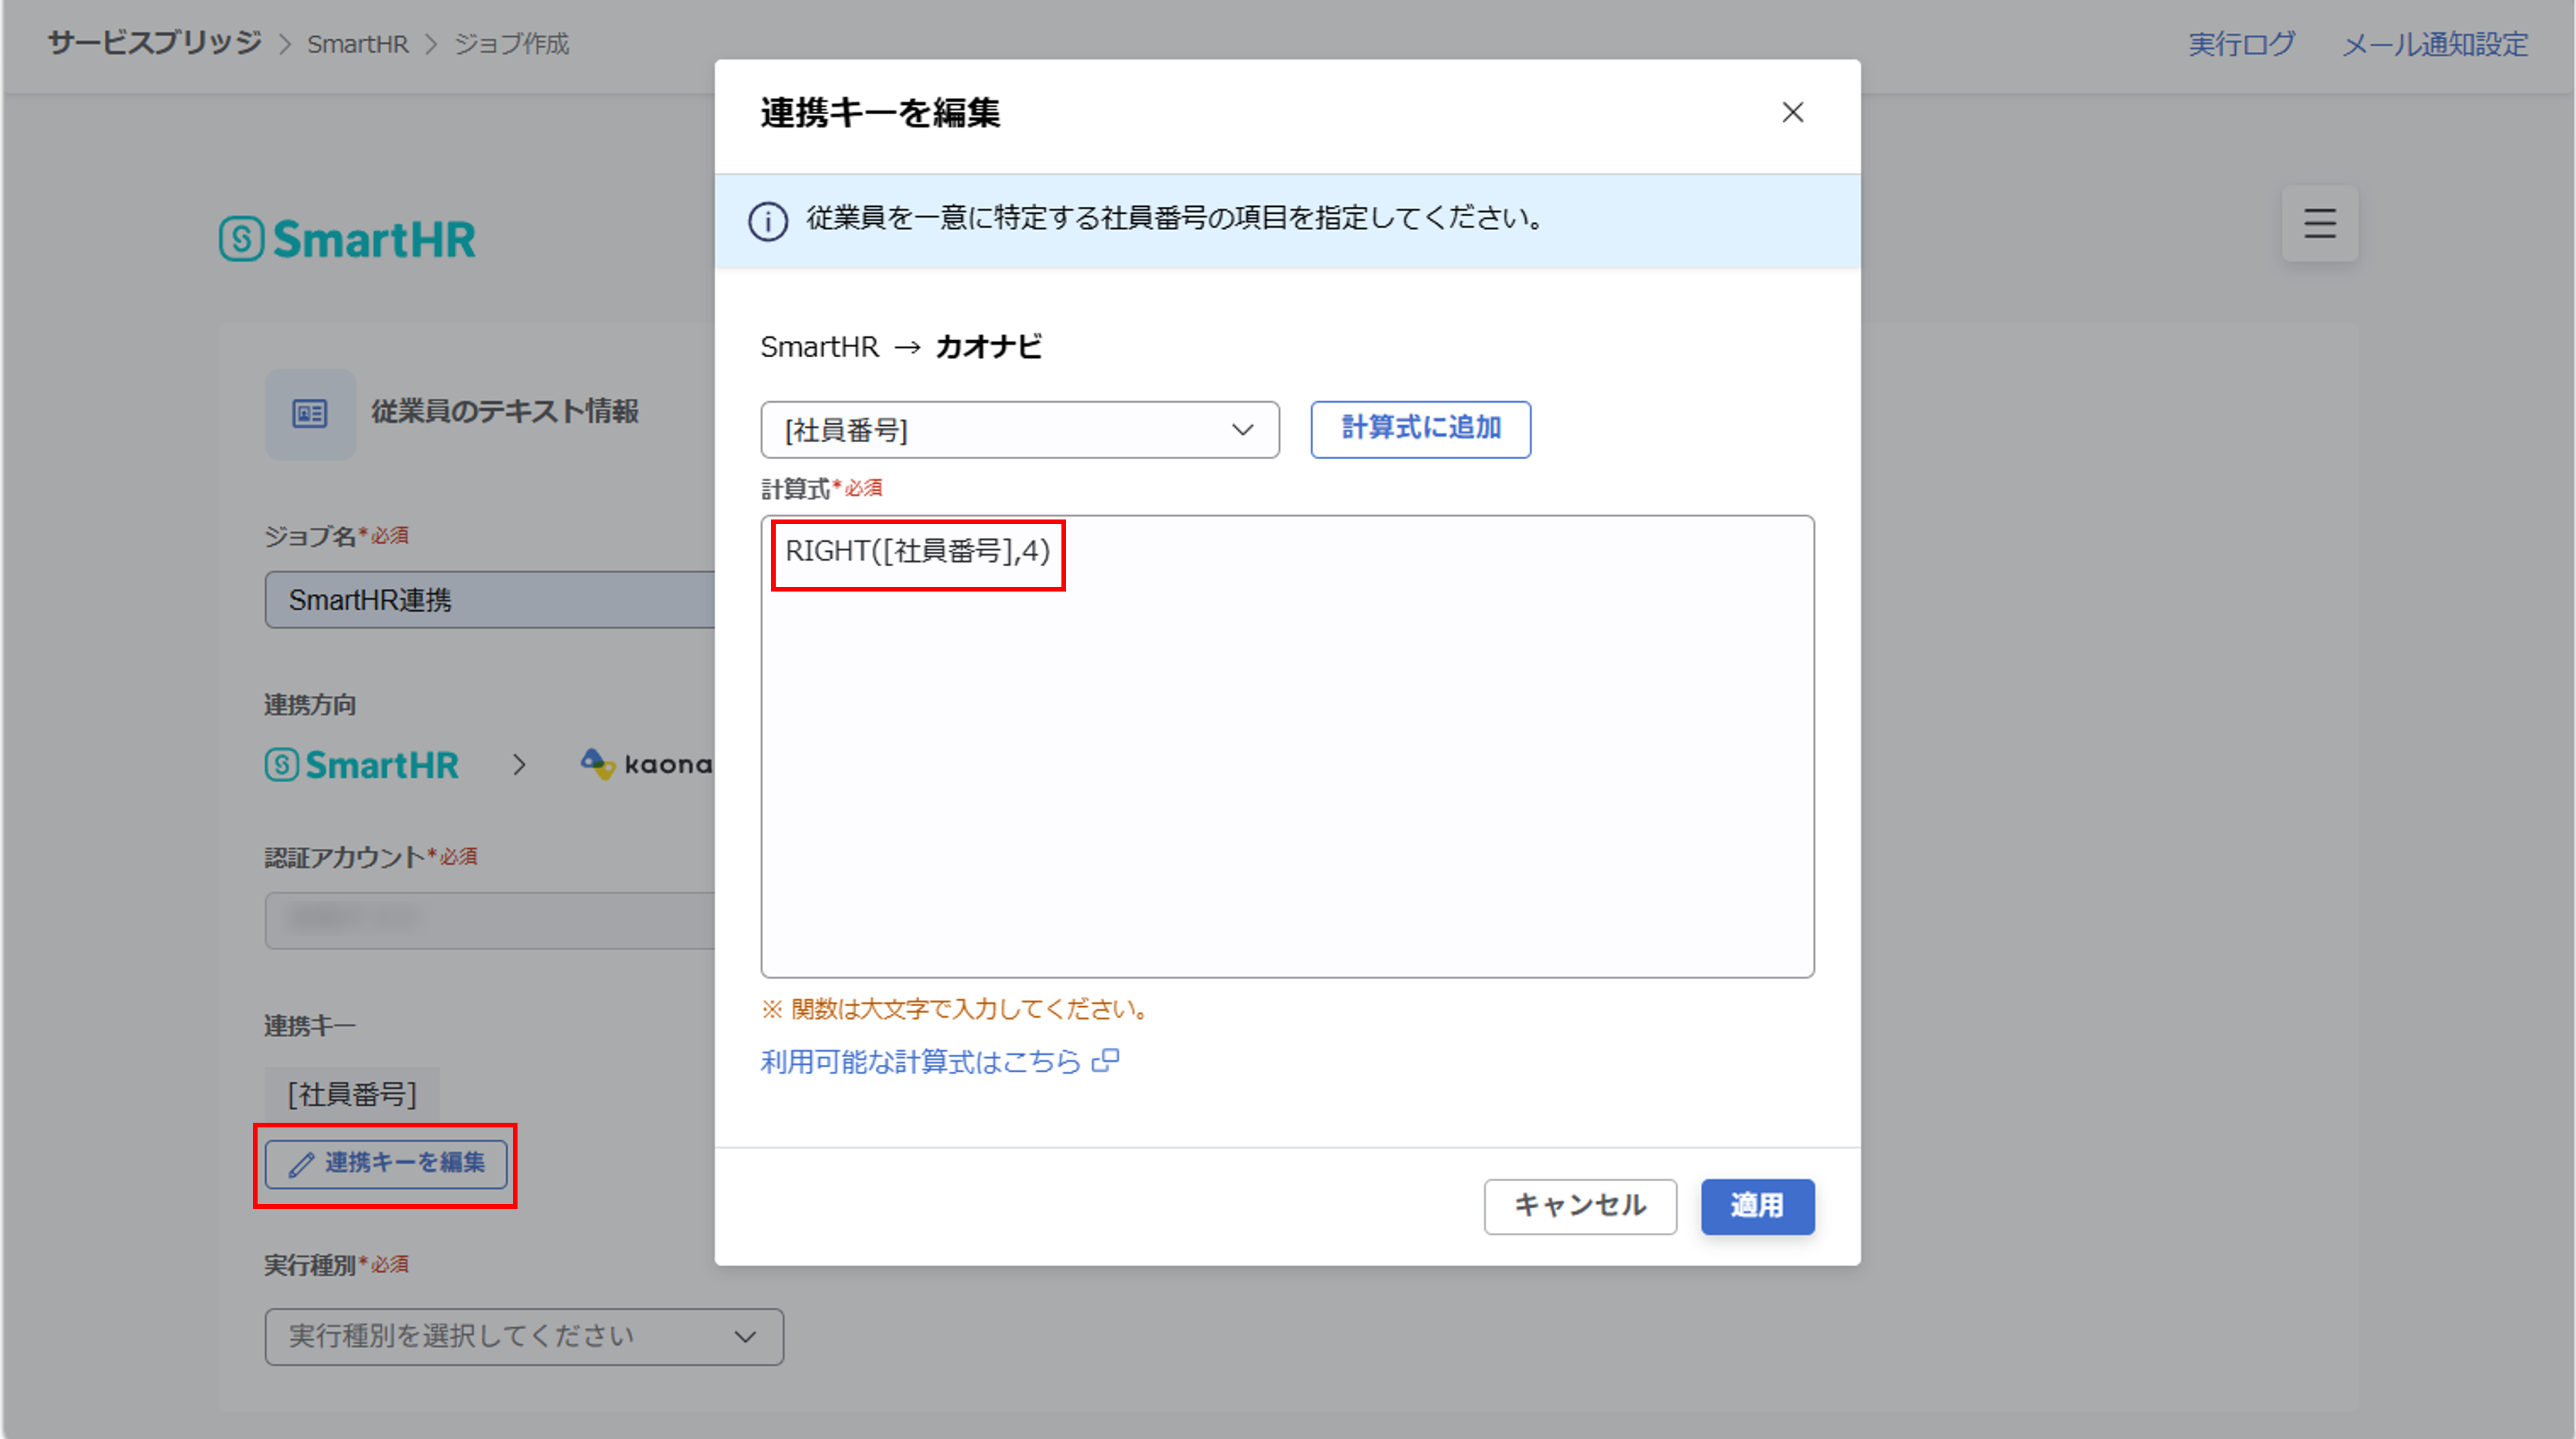This screenshot has height=1439, width=2576.
Task: Click the ジョブ作成 breadcrumb text
Action: click(512, 44)
